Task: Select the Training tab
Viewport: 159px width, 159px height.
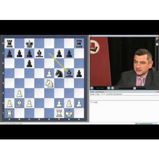Action: [x=103, y=94]
